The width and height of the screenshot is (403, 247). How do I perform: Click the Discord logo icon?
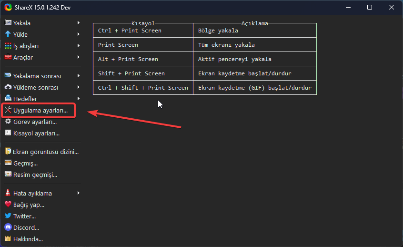[8, 227]
